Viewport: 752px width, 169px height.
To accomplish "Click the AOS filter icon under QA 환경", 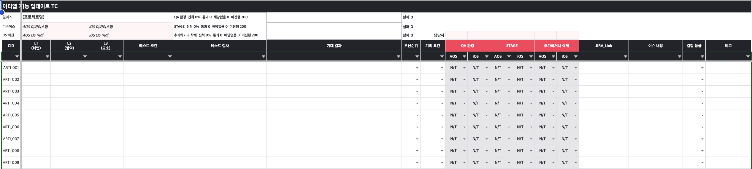I will click(x=464, y=56).
